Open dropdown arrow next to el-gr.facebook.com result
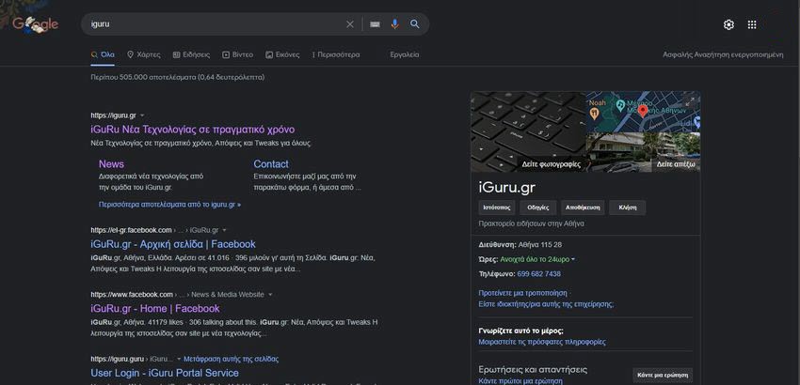 pyautogui.click(x=224, y=230)
